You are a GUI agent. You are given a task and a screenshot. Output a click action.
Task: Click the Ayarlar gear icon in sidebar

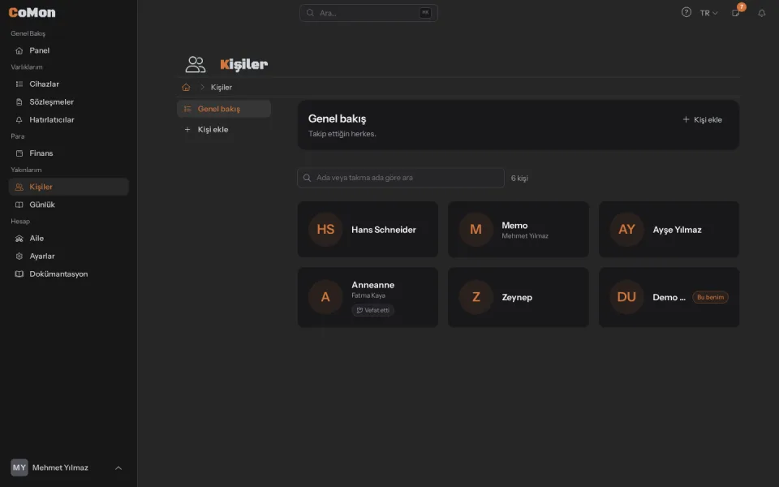(19, 256)
